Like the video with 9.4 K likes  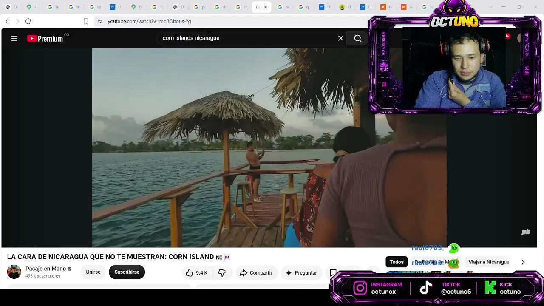[x=197, y=273]
